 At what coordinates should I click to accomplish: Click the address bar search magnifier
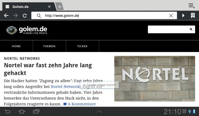click(x=39, y=16)
